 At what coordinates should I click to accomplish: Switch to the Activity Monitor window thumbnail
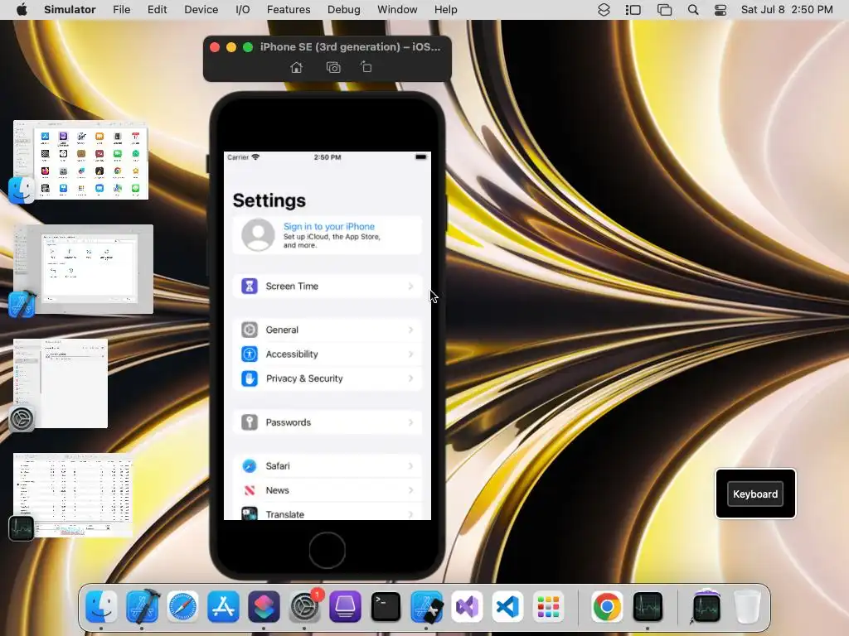tap(73, 495)
